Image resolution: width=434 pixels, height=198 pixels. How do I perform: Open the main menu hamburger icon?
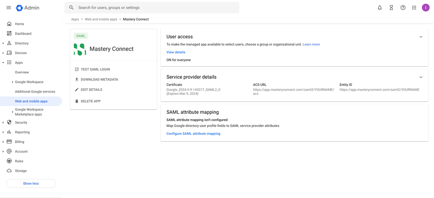[x=9, y=8]
